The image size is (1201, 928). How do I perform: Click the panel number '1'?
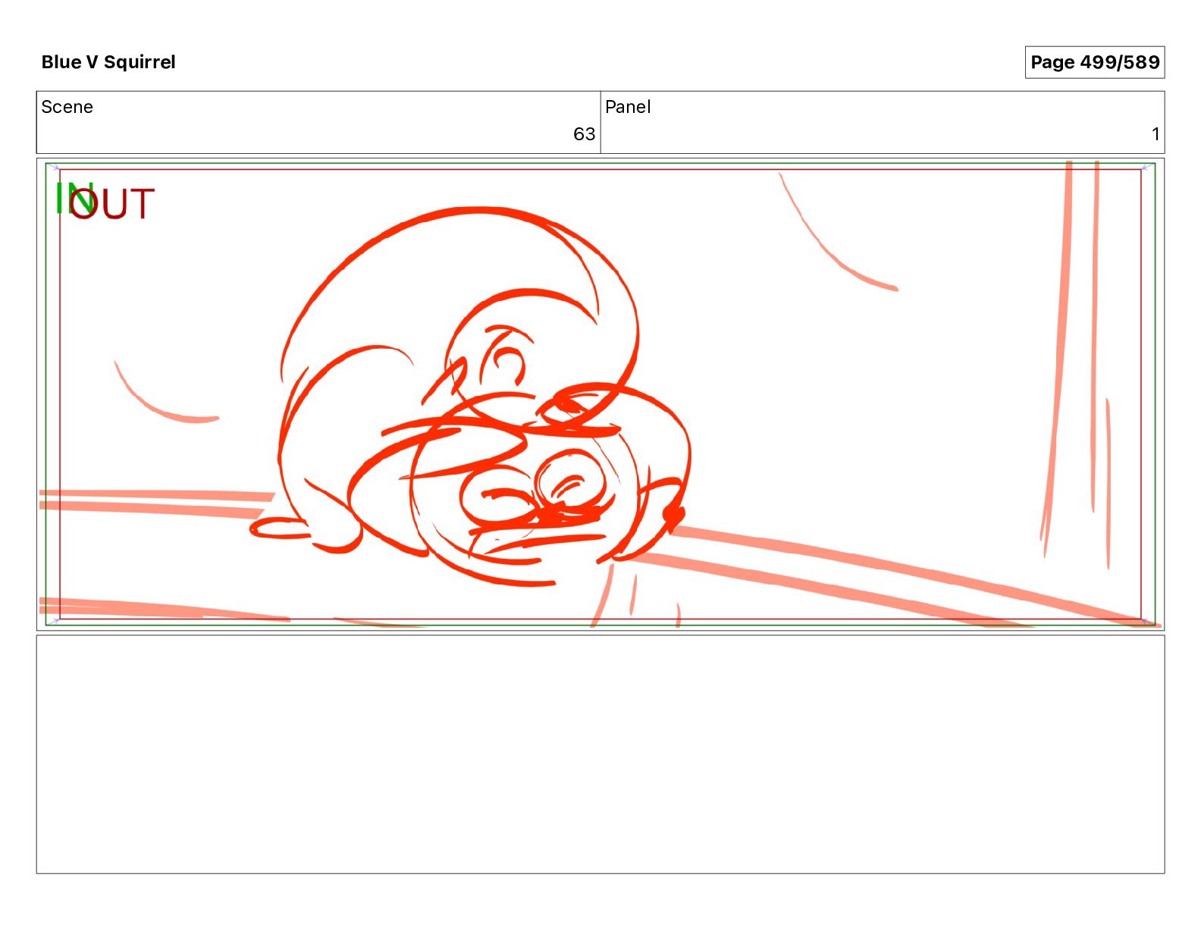(1156, 134)
